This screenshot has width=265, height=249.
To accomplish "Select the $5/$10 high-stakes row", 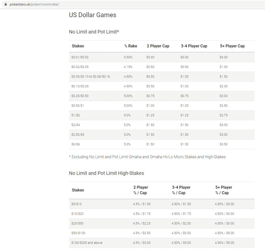I will [76, 204].
